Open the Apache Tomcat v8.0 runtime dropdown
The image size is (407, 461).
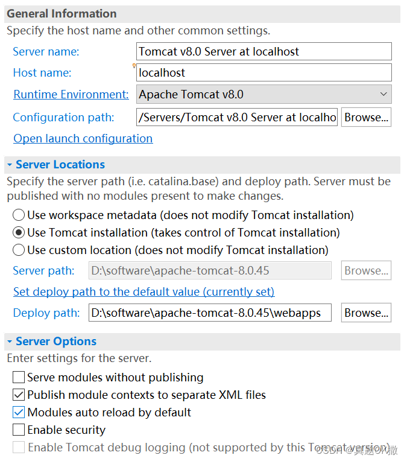[x=263, y=94]
